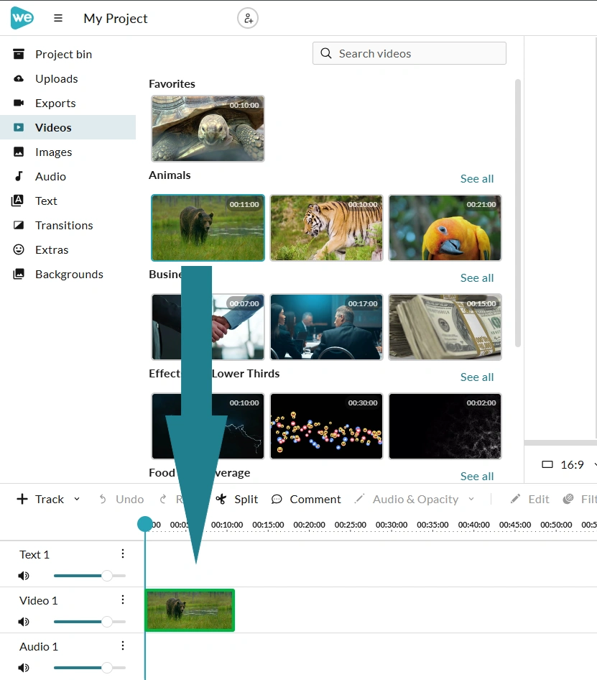This screenshot has width=597, height=680.
Task: Click the WeVideo logo icon
Action: pyautogui.click(x=22, y=18)
